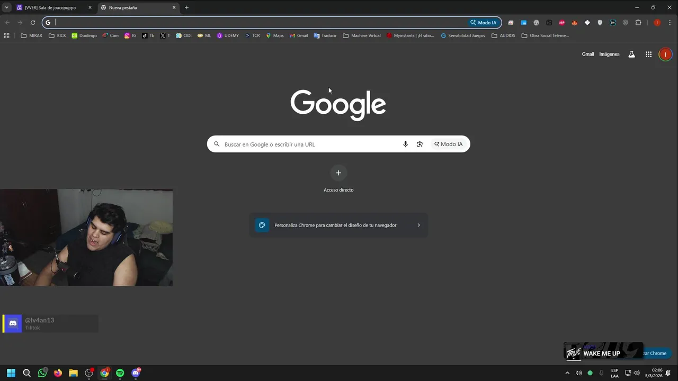The image size is (678, 381).
Task: Toggle the tray microphone icon
Action: [601, 373]
